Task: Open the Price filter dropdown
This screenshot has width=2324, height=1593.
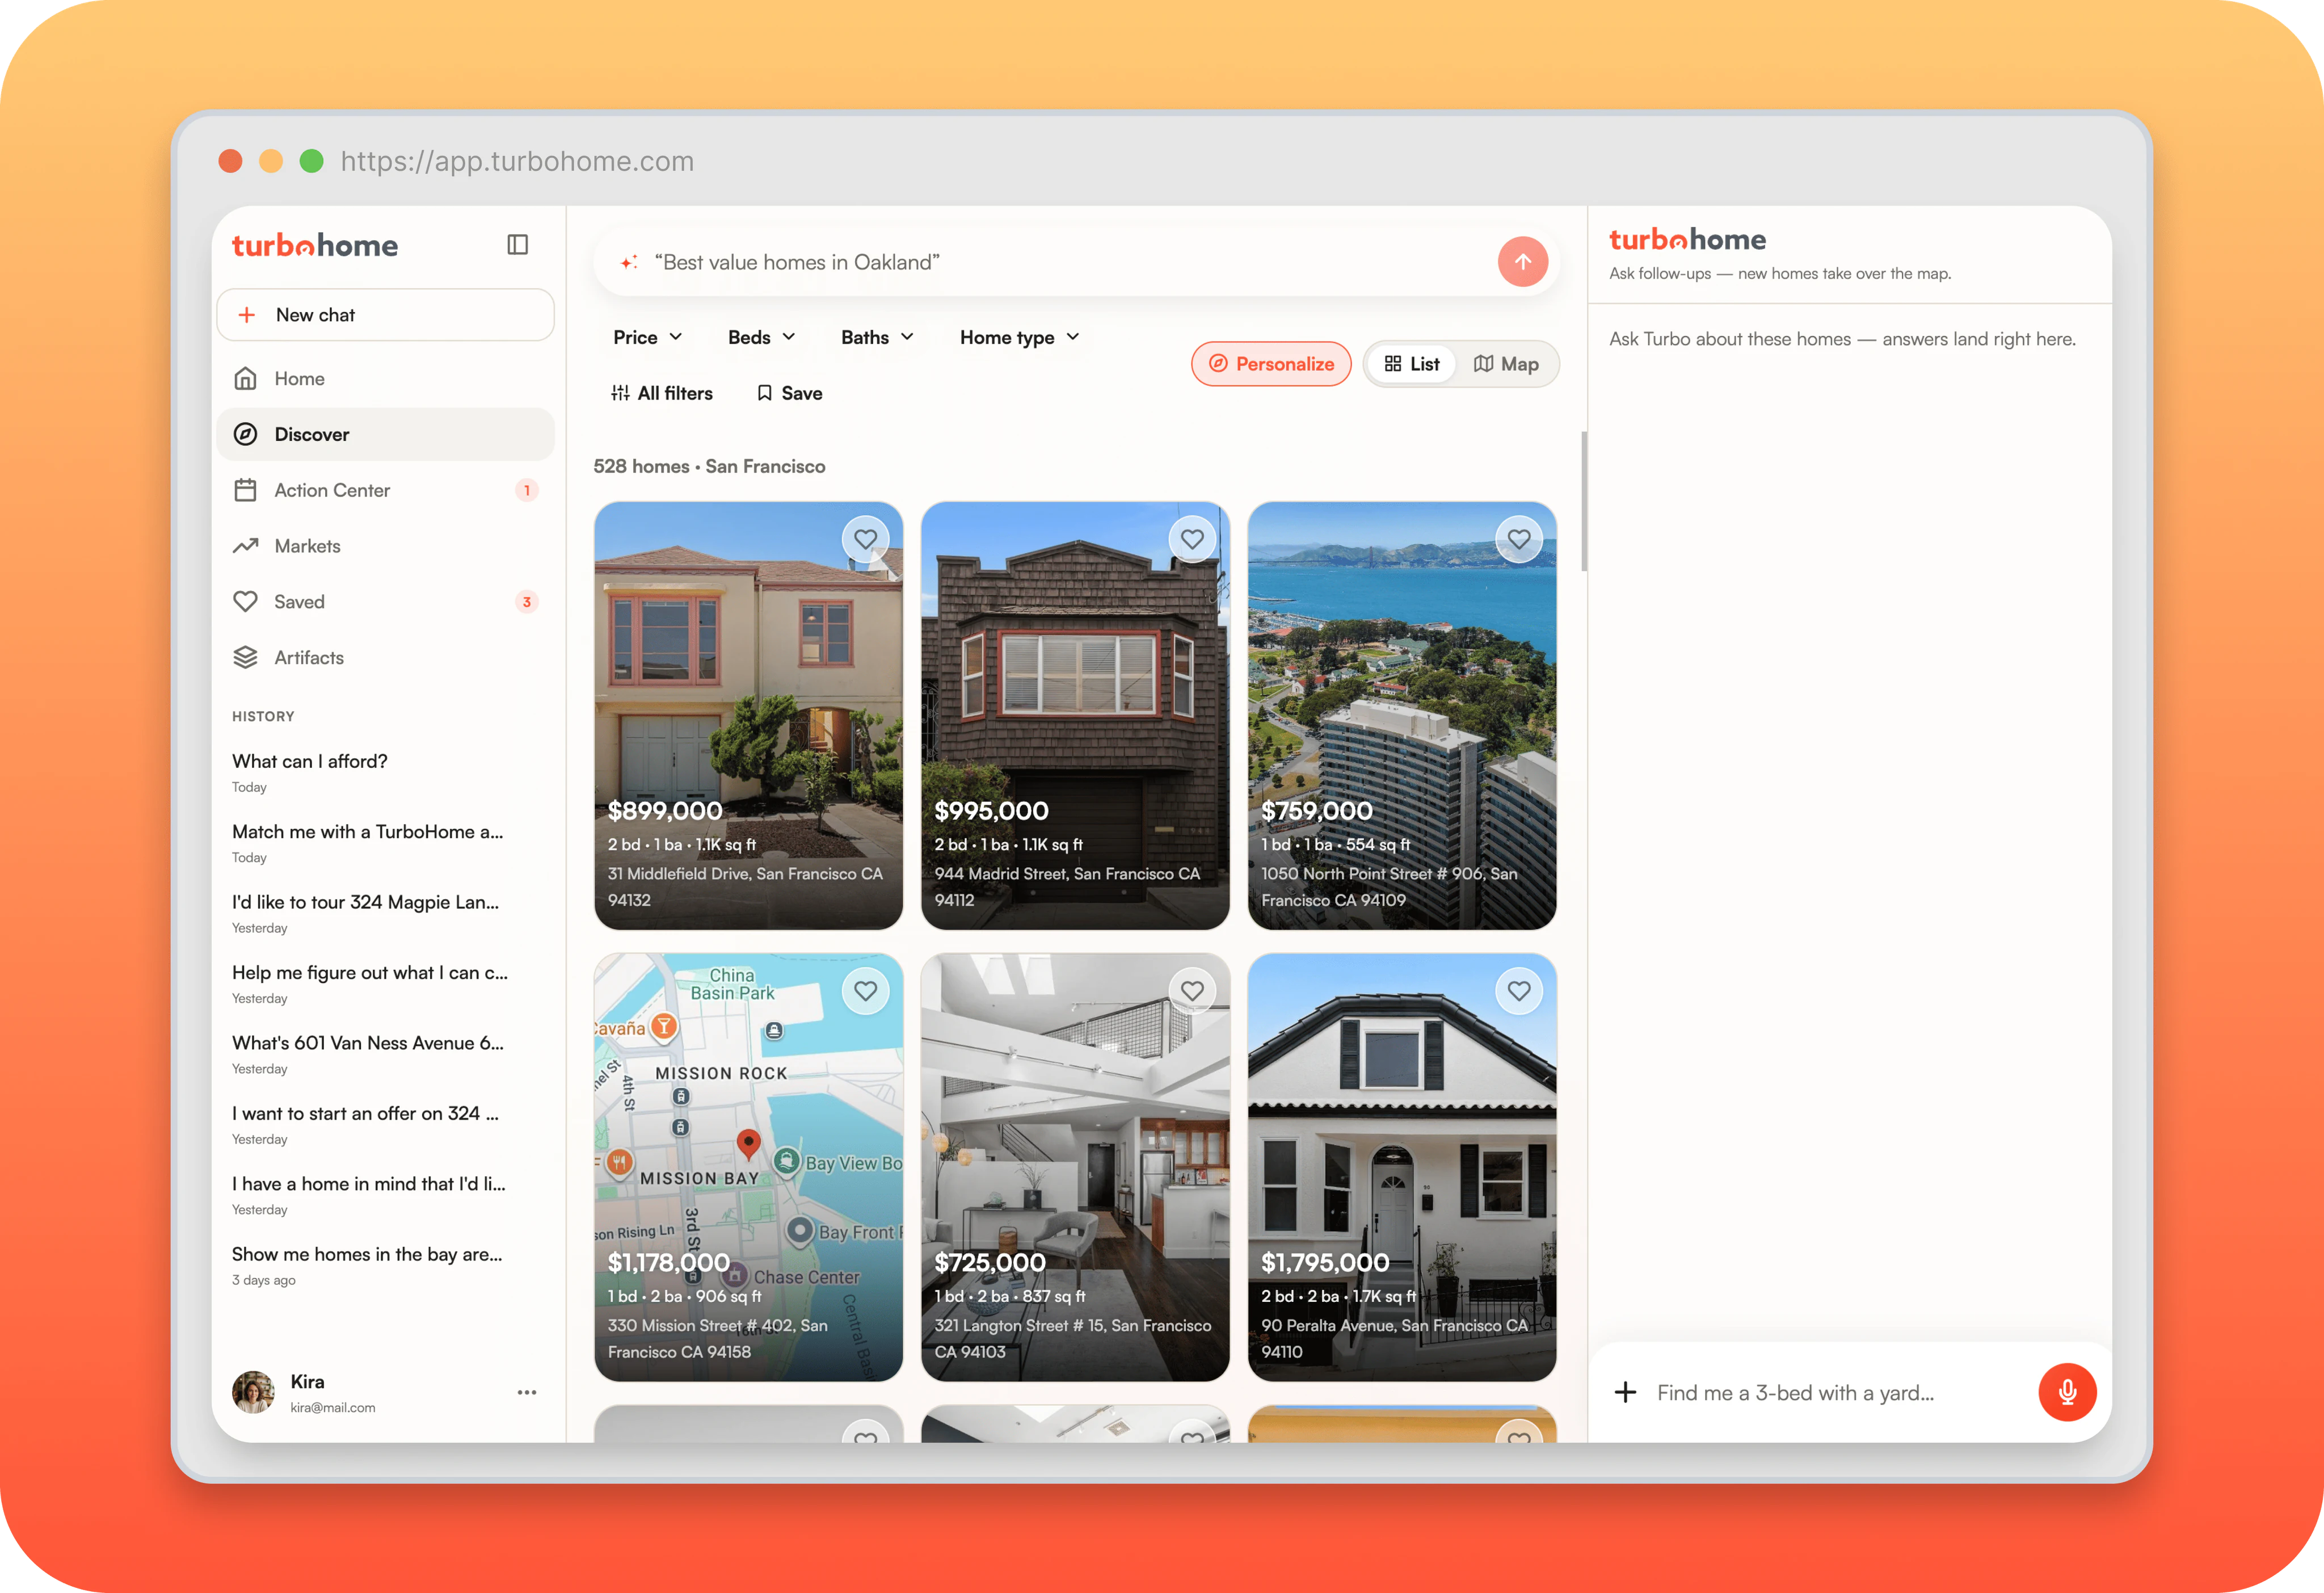Action: coord(648,337)
